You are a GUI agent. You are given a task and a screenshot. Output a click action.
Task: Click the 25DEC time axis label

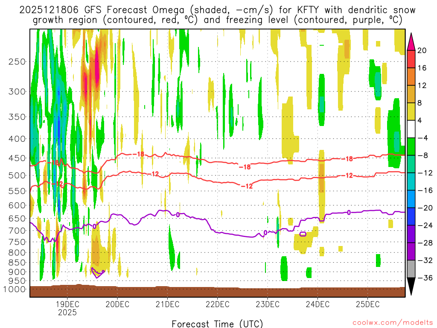(367, 304)
